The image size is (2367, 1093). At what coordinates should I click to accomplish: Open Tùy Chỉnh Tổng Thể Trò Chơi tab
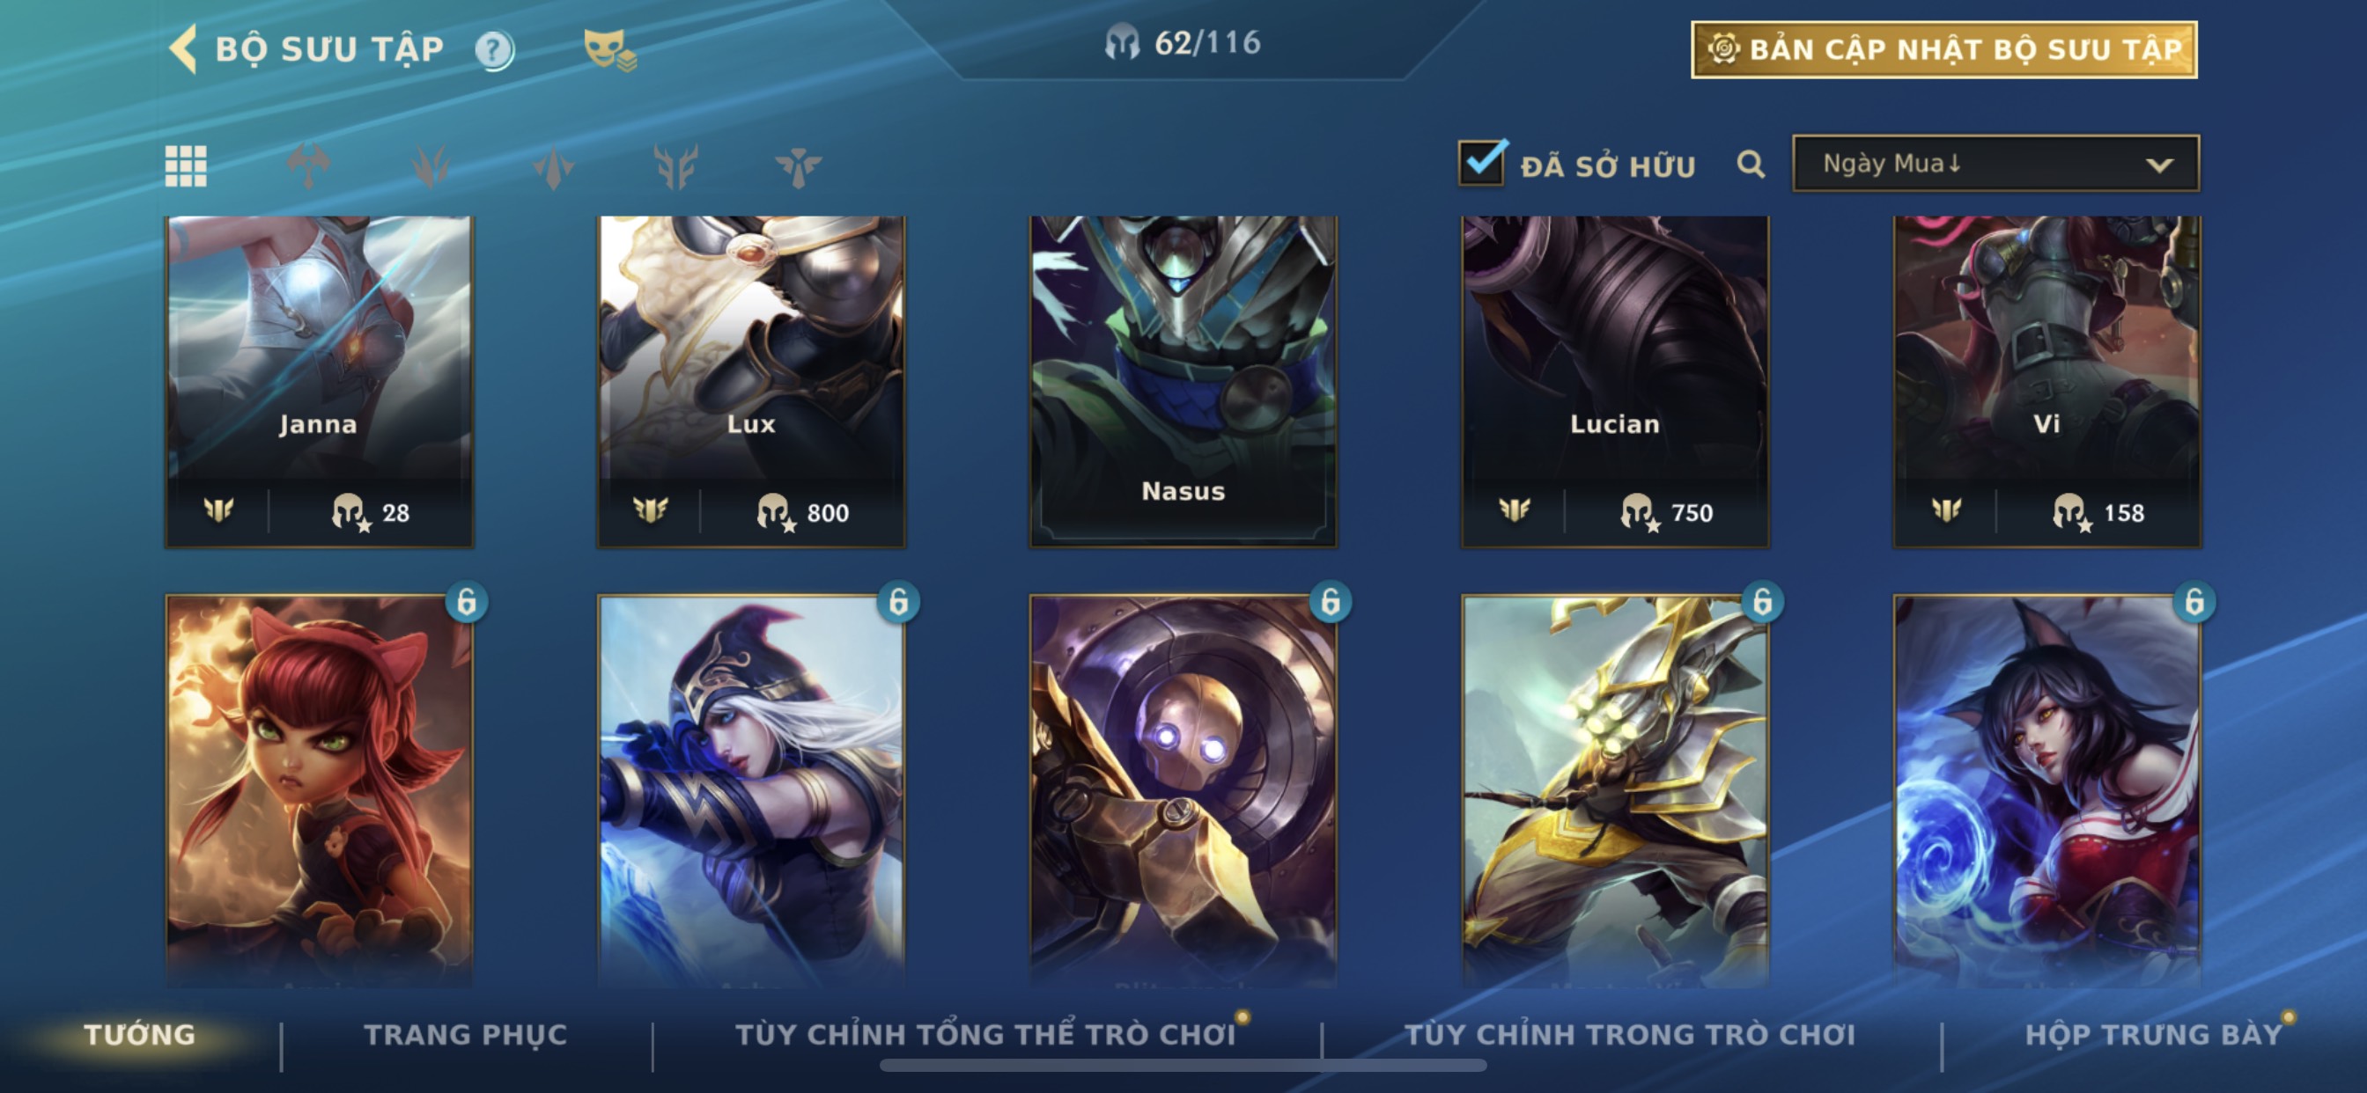[x=985, y=1034]
